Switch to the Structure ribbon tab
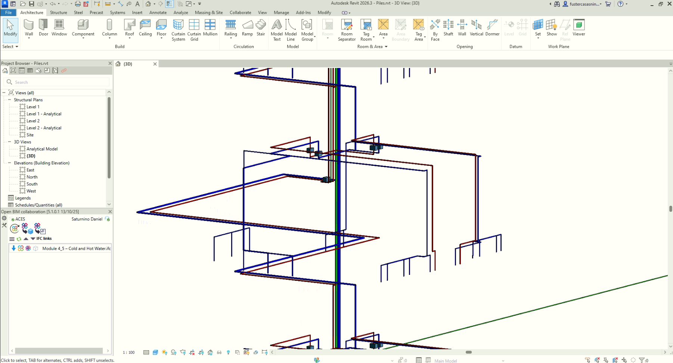The image size is (673, 363). click(x=58, y=12)
